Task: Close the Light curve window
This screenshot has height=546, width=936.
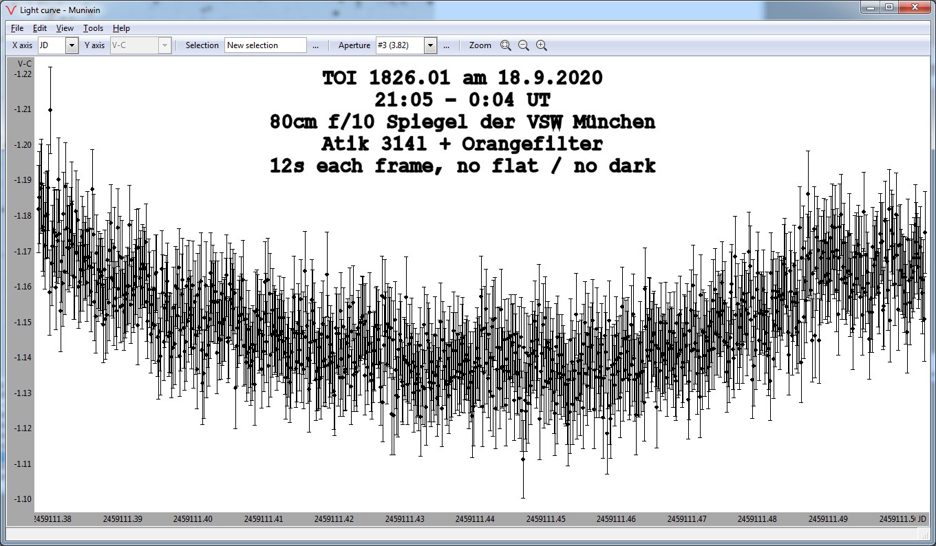Action: (915, 8)
